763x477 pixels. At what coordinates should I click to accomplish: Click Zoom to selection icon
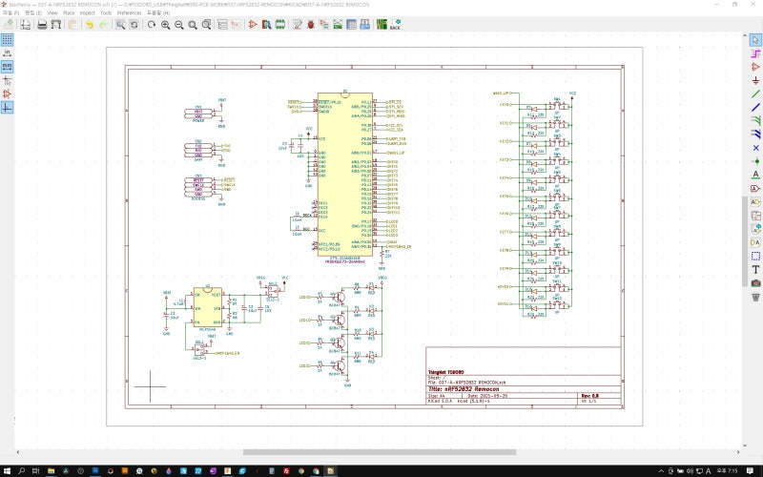(206, 25)
